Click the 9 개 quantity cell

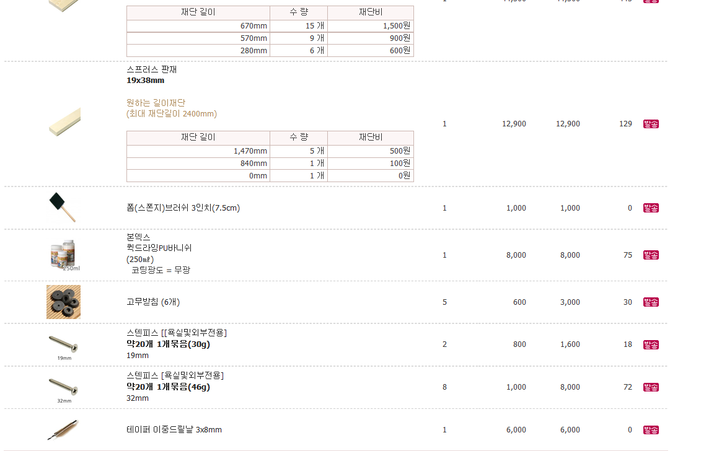299,38
